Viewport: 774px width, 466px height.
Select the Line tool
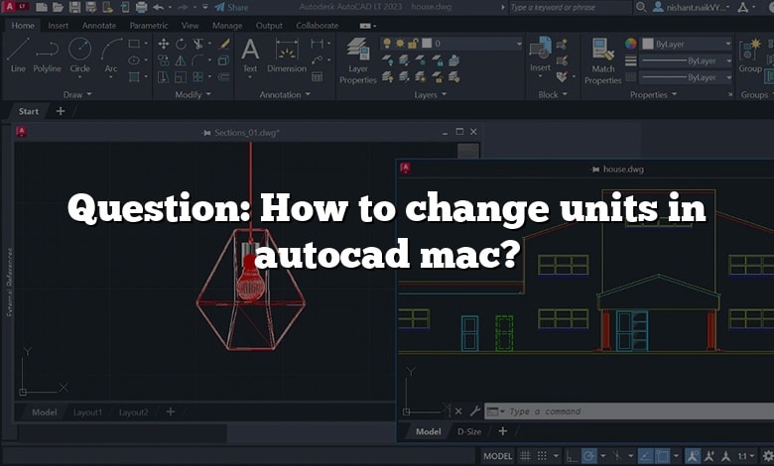point(18,55)
